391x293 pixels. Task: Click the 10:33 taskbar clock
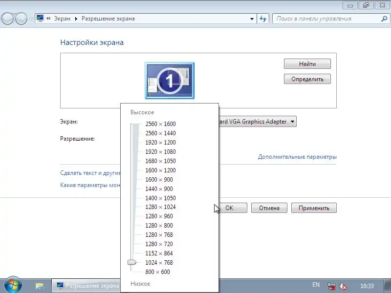pos(367,286)
